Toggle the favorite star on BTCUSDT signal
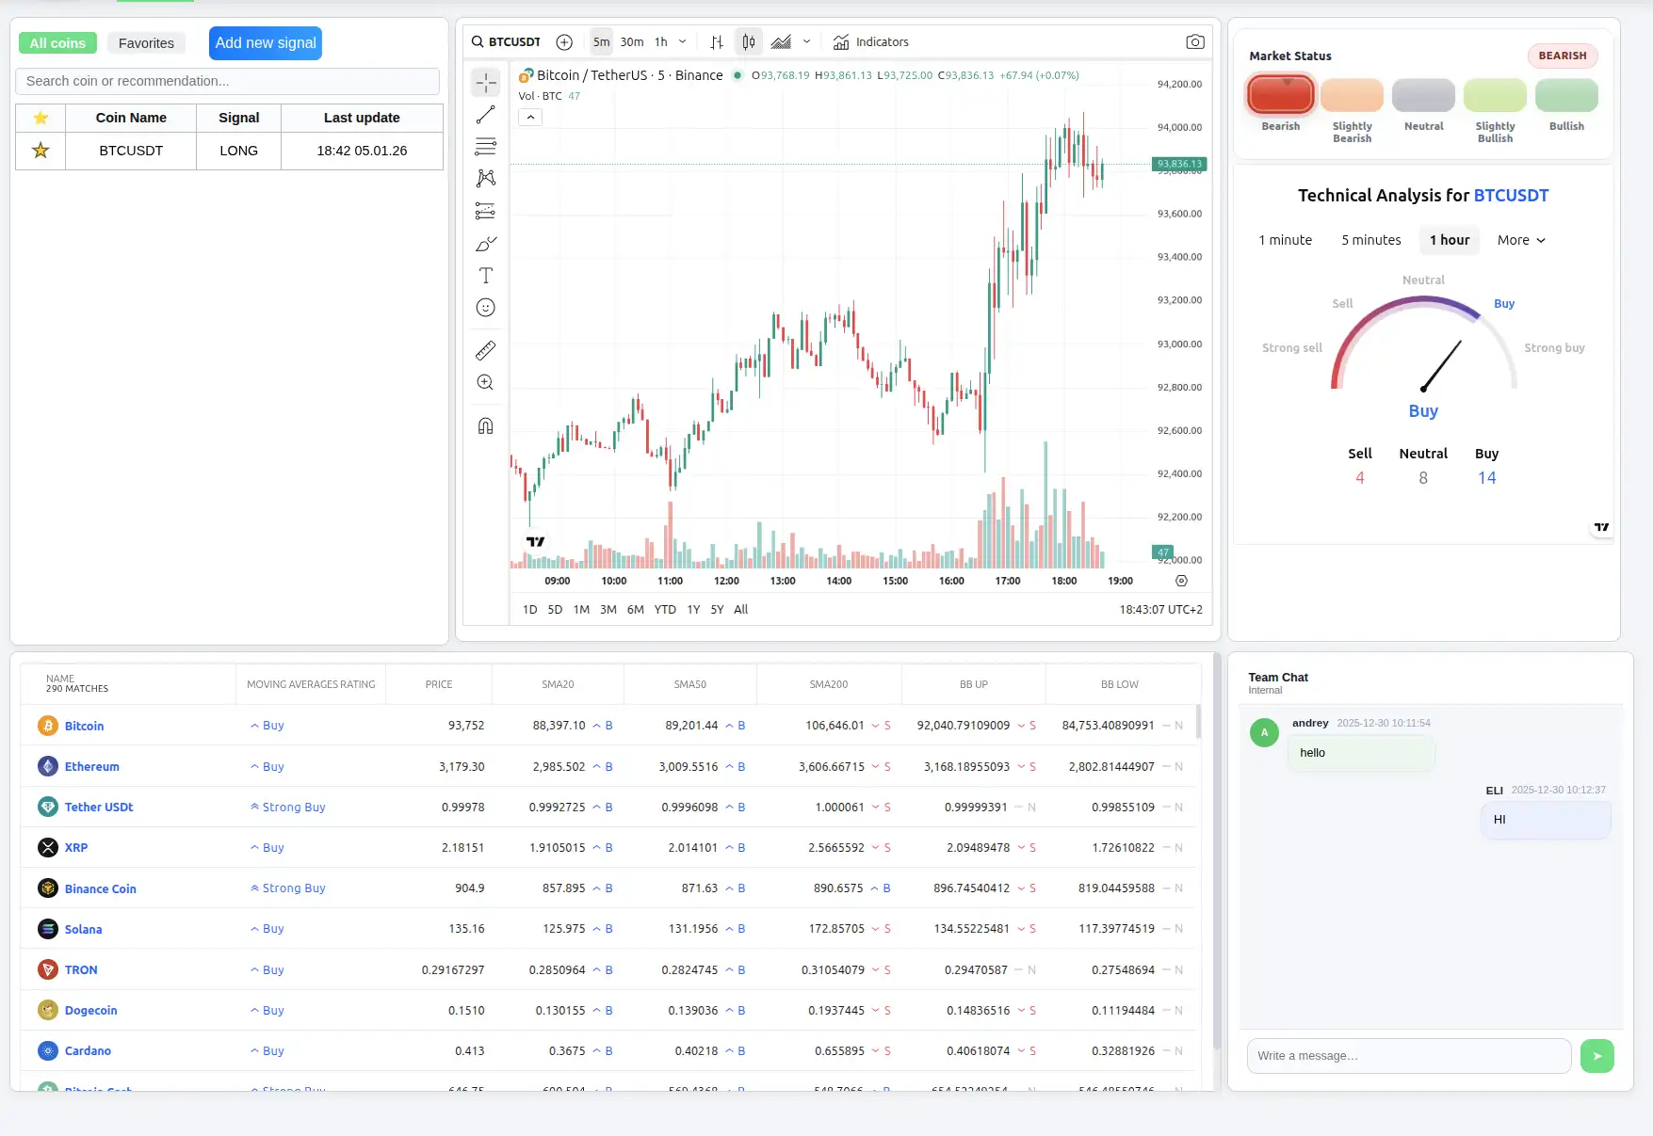 [x=40, y=150]
